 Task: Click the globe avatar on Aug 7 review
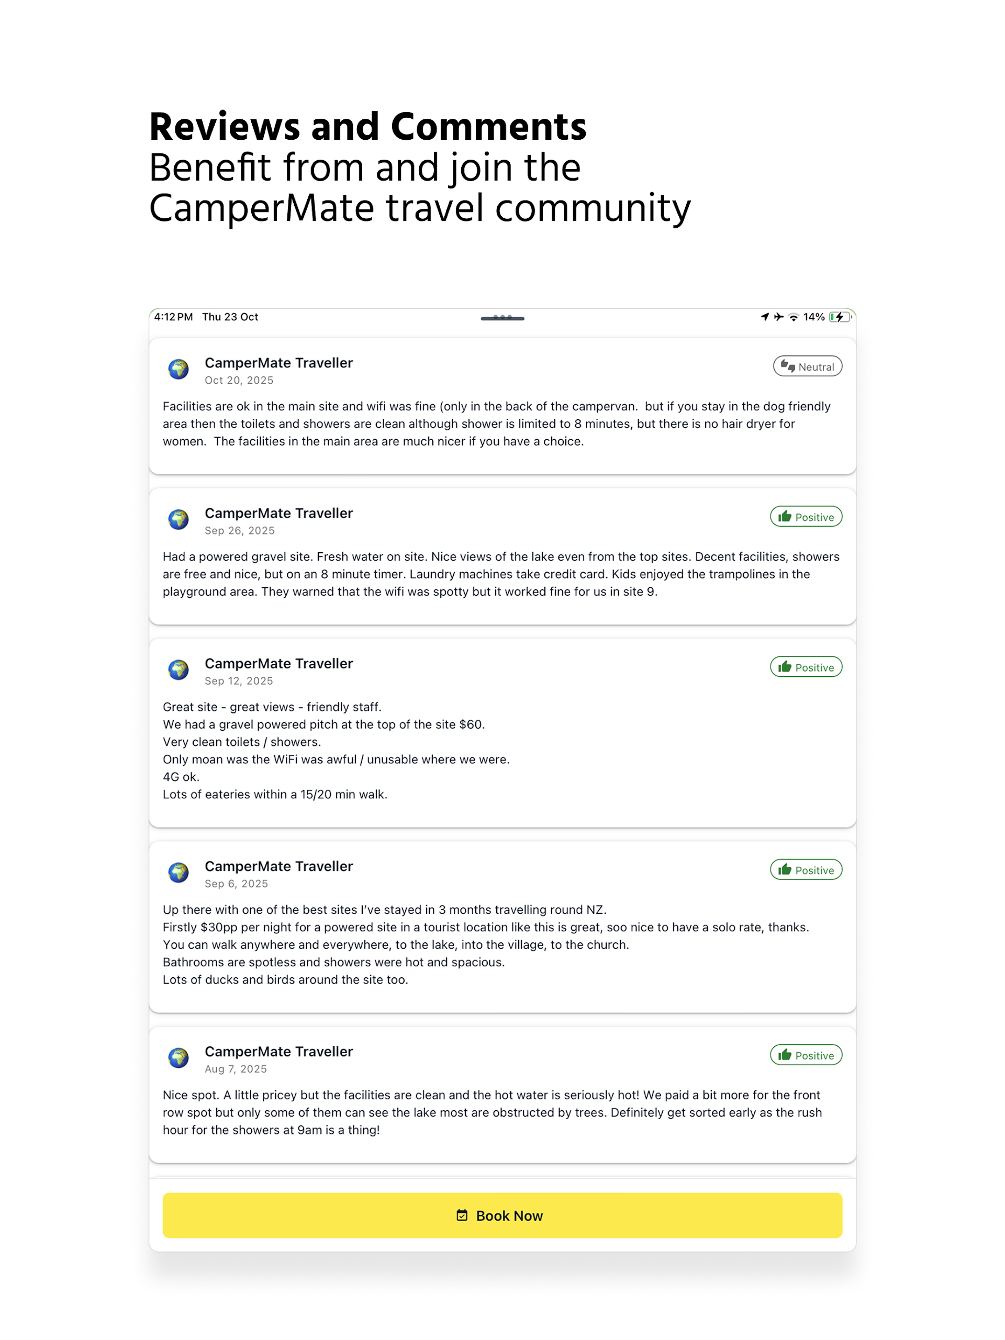click(178, 1058)
